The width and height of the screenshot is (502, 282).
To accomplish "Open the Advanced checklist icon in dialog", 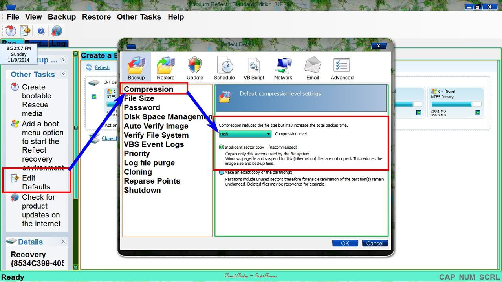I will click(342, 65).
